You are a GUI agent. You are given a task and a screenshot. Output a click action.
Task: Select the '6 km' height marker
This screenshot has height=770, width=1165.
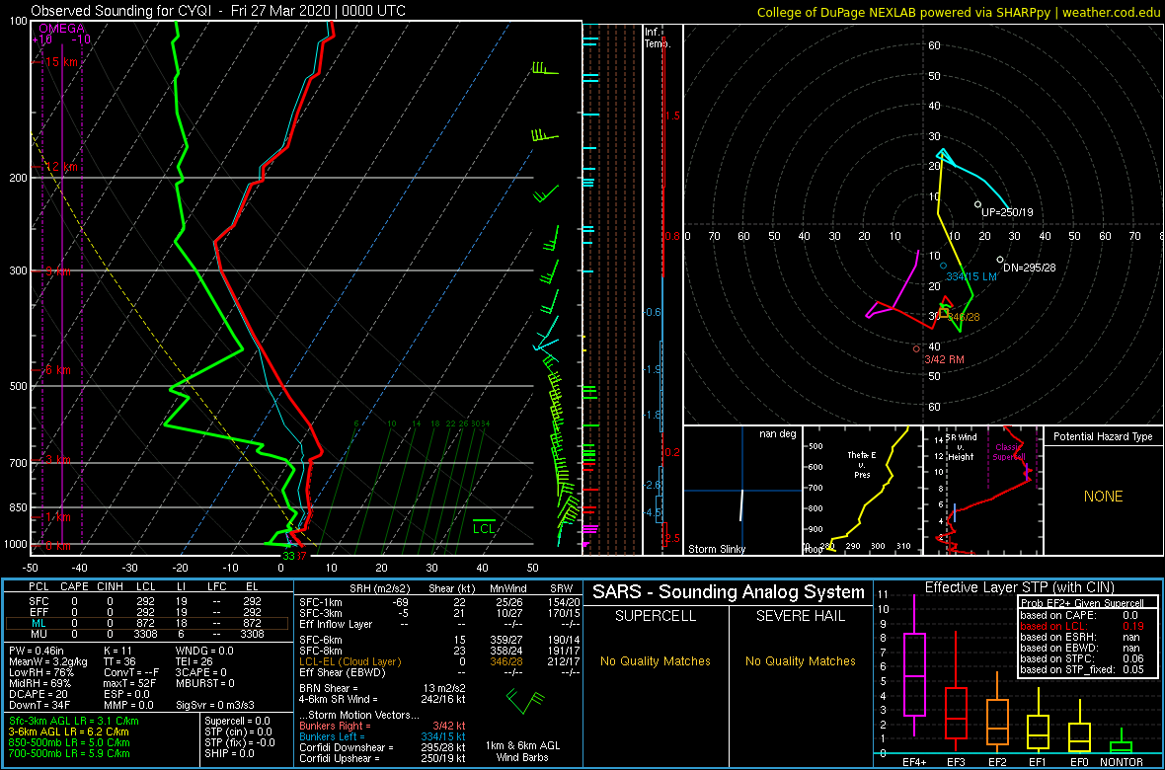pos(58,369)
